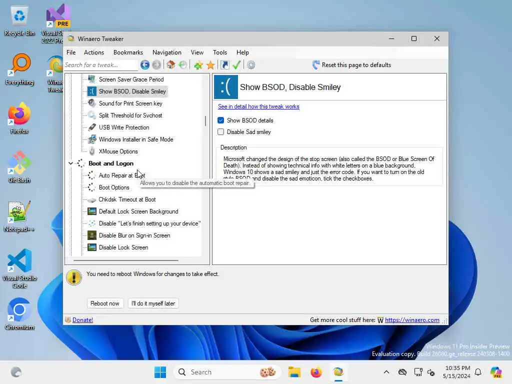Open Recycle Bin desktop icon
The image size is (512, 384).
point(19,21)
